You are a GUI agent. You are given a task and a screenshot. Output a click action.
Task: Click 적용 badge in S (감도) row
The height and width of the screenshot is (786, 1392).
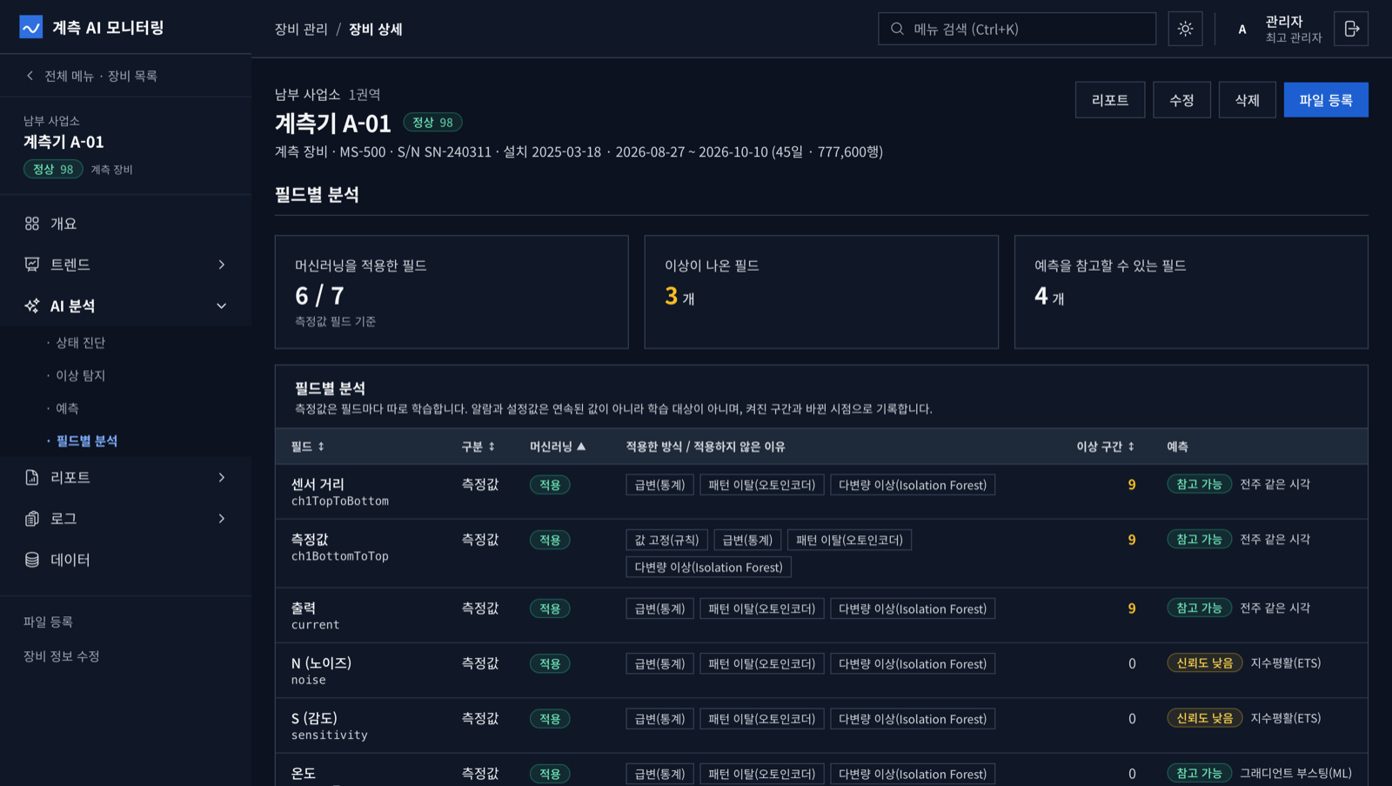click(550, 719)
